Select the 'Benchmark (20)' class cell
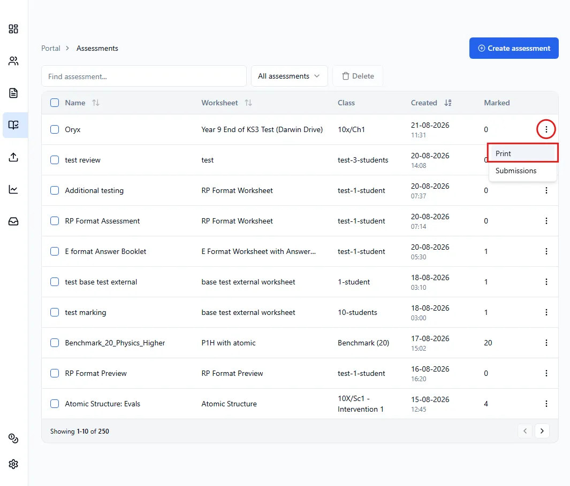The height and width of the screenshot is (486, 570). (x=363, y=343)
